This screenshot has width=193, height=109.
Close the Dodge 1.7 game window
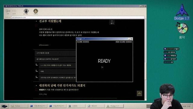(131, 39)
